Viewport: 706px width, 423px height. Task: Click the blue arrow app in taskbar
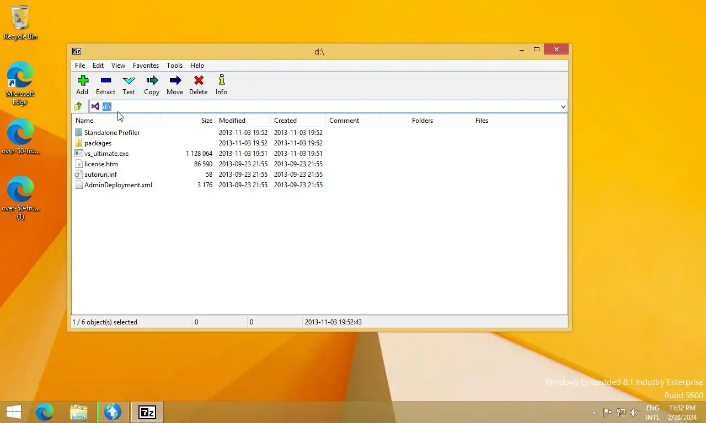[x=113, y=412]
